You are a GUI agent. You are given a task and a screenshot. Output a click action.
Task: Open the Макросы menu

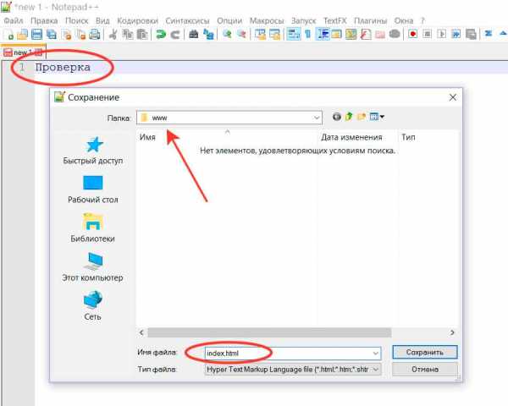(267, 20)
